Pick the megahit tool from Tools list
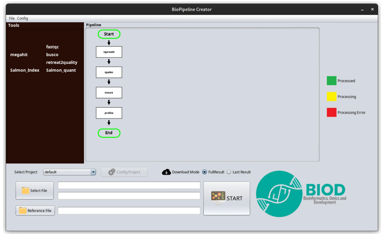Image resolution: width=384 pixels, height=235 pixels. [19, 55]
